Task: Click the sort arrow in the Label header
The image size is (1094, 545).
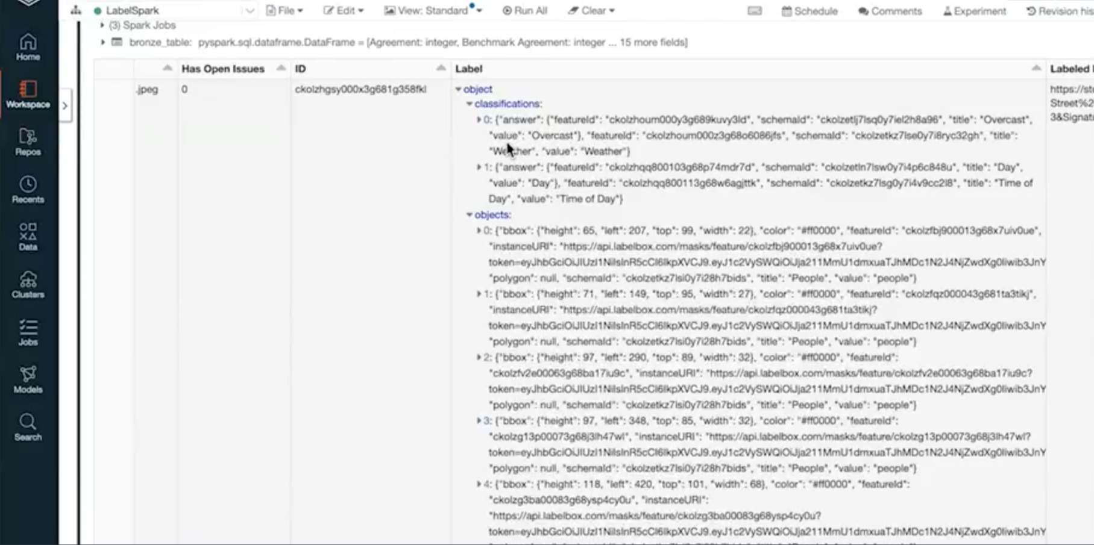Action: pos(1036,68)
